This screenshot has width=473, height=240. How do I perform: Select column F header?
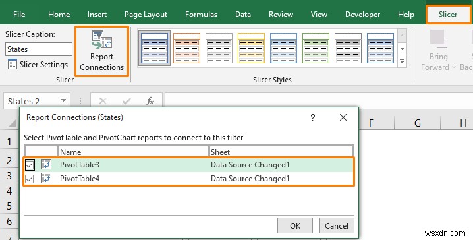[371, 123]
